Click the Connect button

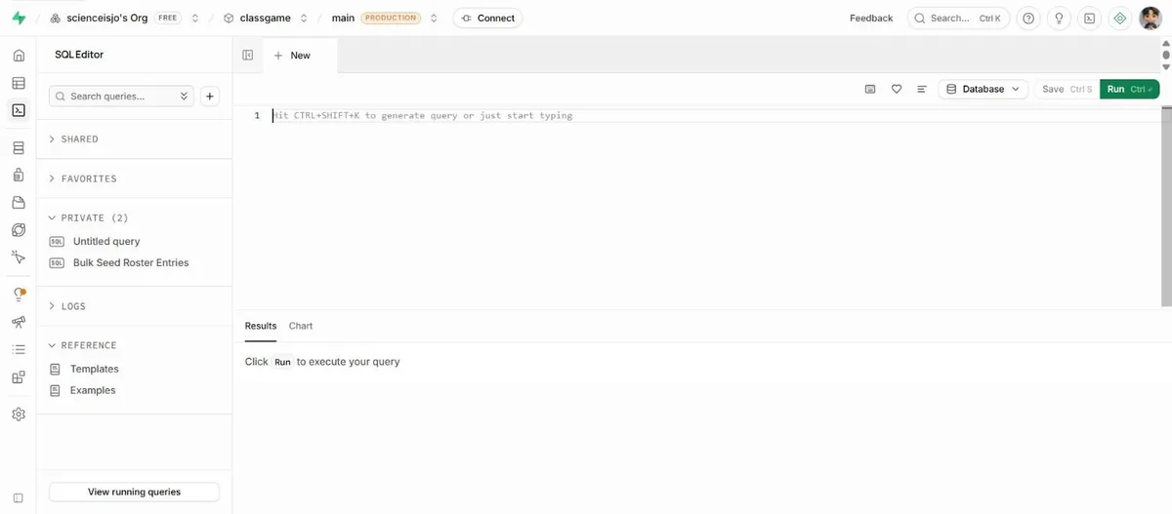[x=487, y=18]
